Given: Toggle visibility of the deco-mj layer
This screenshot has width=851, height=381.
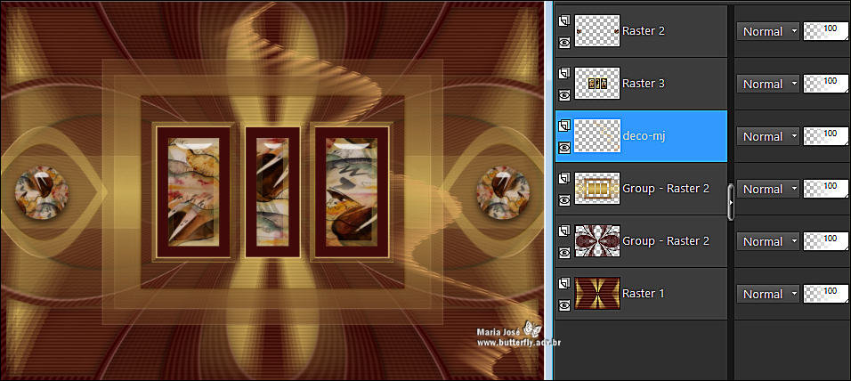Looking at the screenshot, I should [564, 147].
